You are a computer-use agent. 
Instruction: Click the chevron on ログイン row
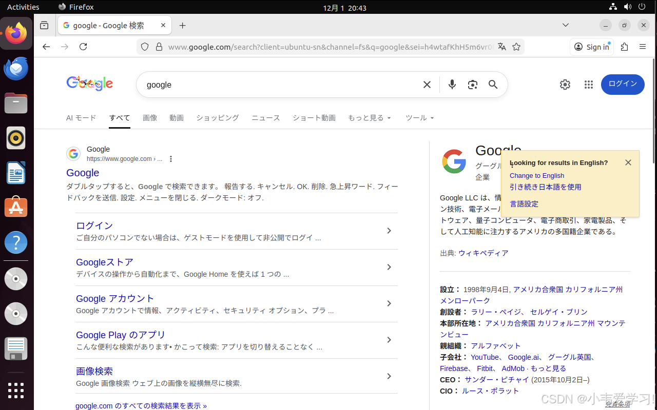point(389,231)
